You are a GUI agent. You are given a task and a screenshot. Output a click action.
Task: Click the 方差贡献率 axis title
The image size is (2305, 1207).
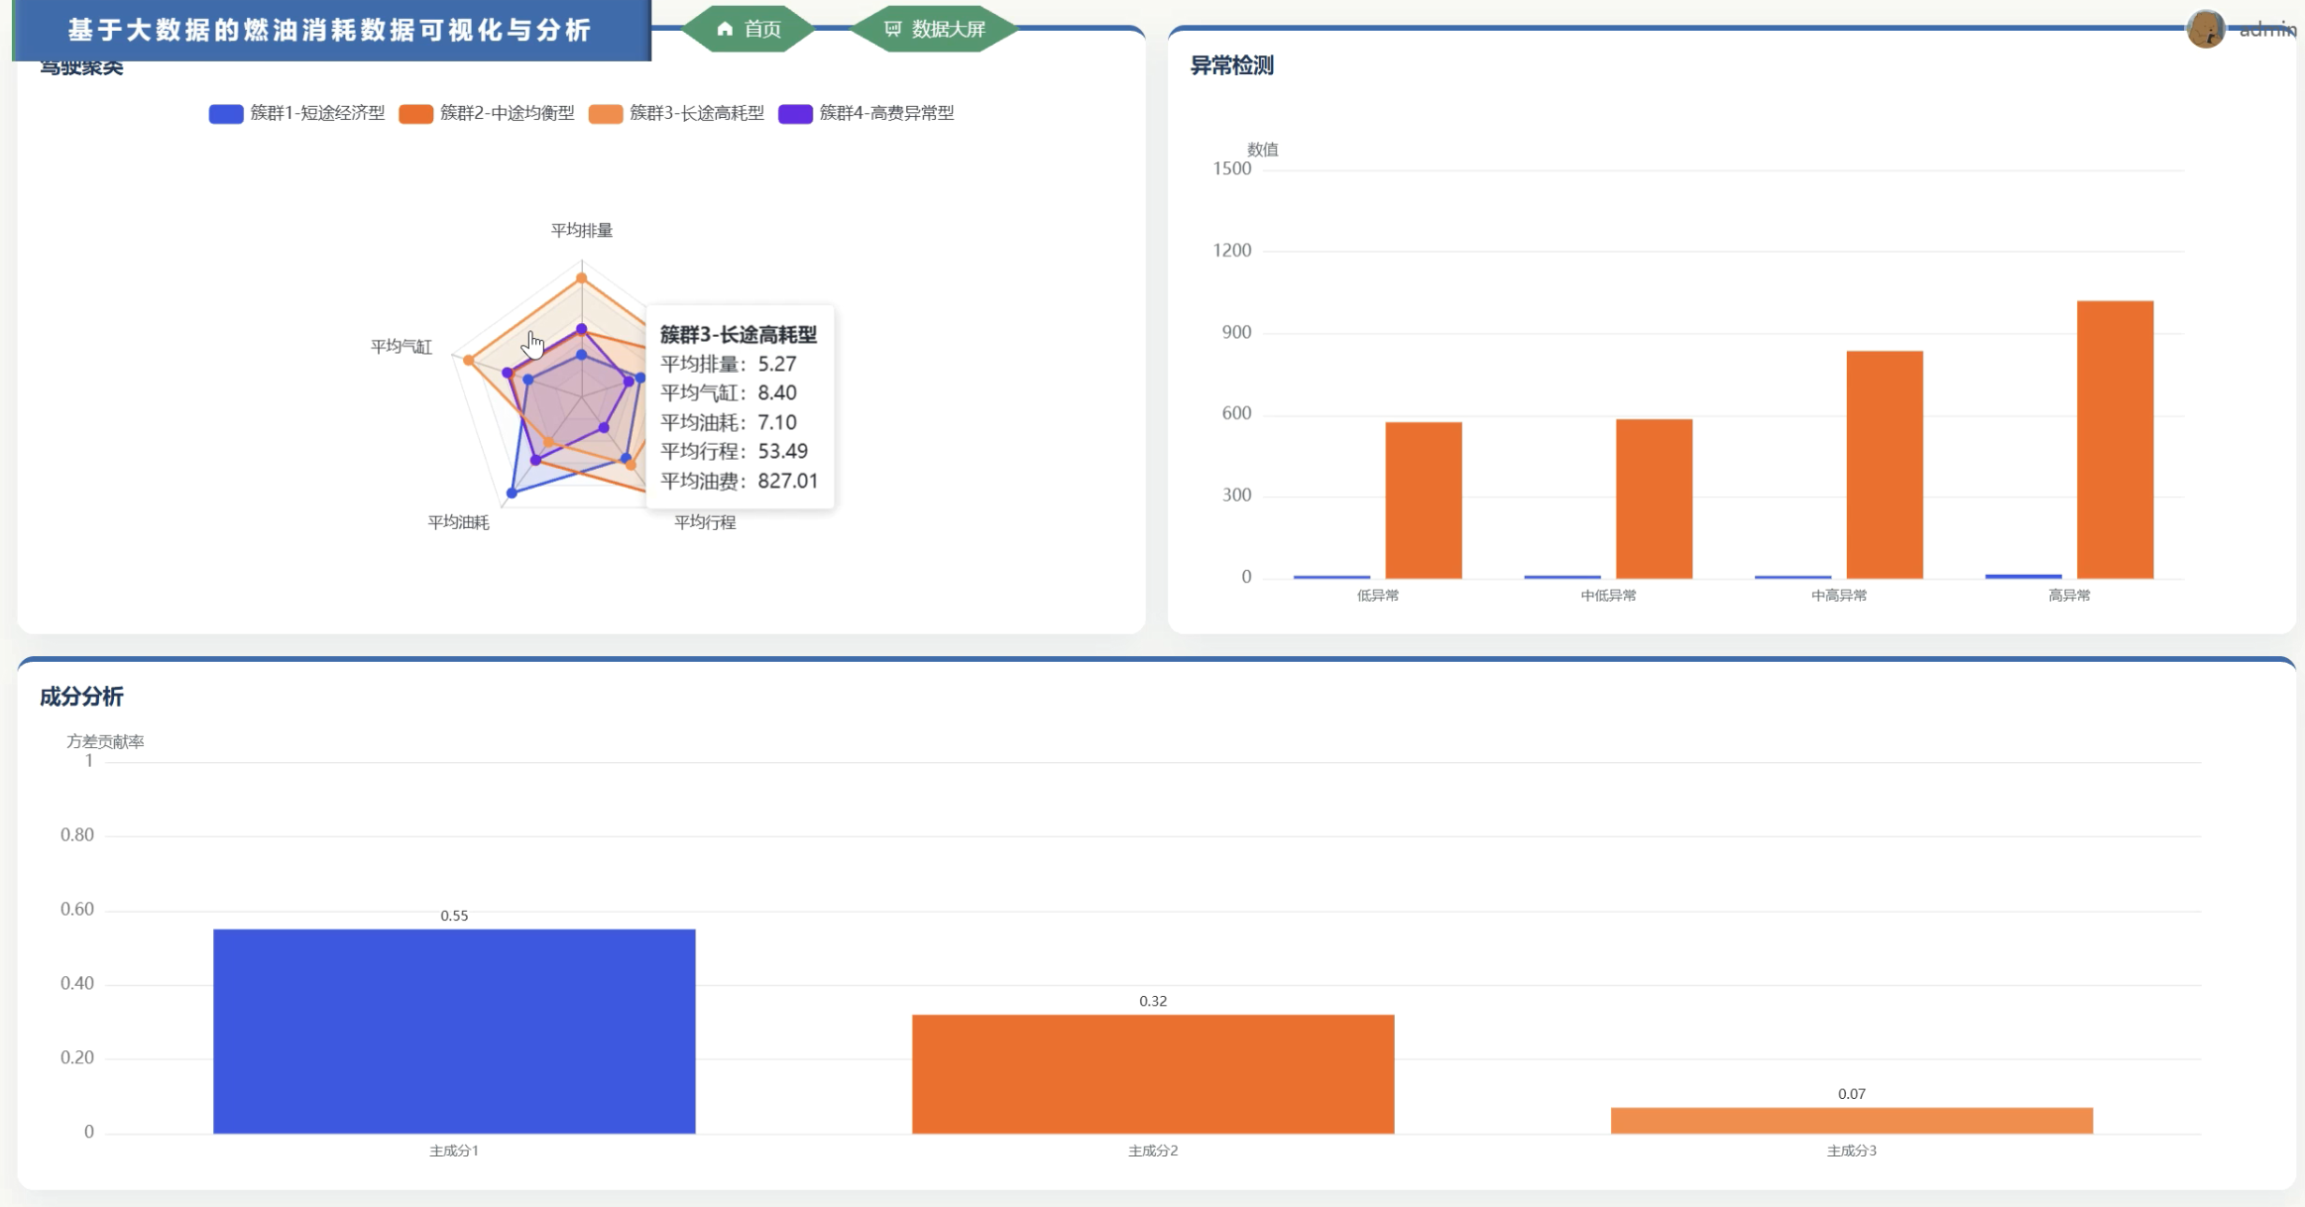click(105, 741)
